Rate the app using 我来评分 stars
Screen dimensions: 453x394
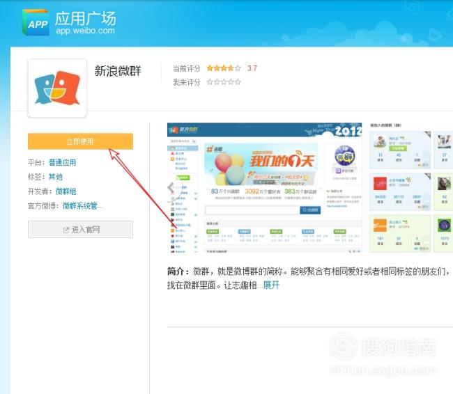click(x=224, y=82)
